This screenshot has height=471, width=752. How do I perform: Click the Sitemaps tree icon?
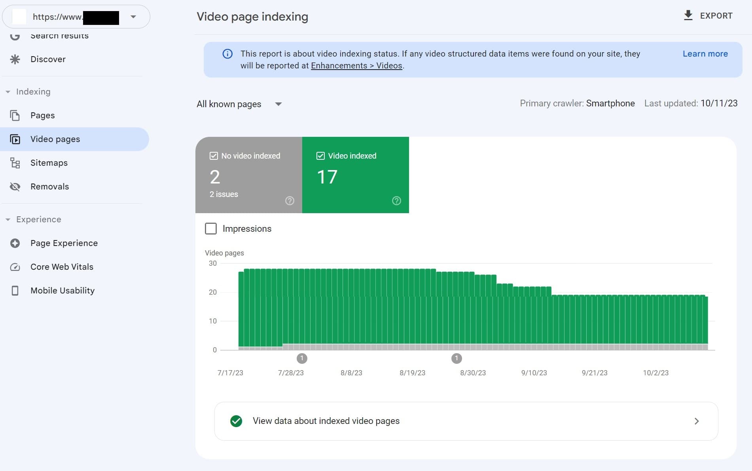15,163
